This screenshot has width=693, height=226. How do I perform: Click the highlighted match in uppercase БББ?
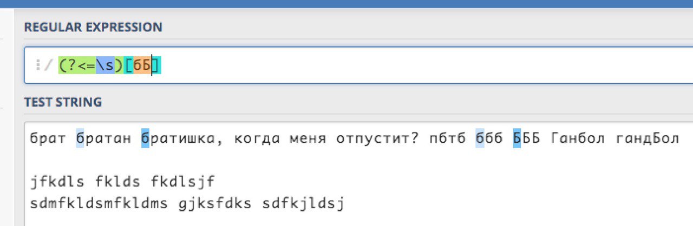(x=517, y=139)
